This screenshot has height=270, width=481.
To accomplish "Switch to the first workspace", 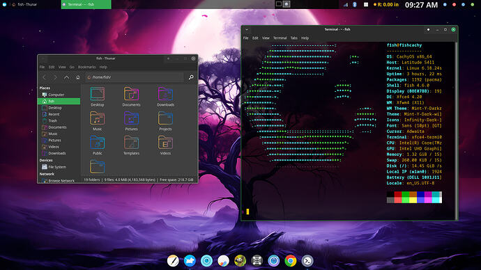I will (x=279, y=4).
